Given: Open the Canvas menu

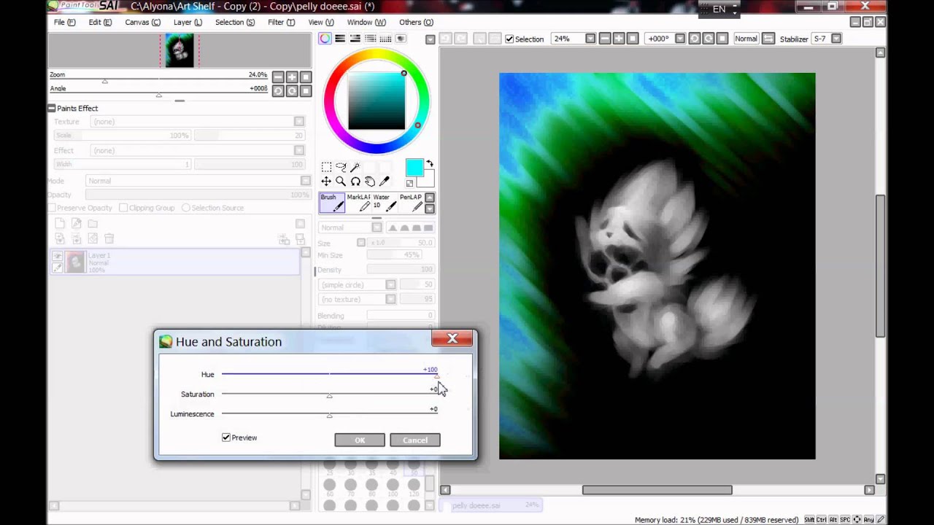Looking at the screenshot, I should pos(142,22).
